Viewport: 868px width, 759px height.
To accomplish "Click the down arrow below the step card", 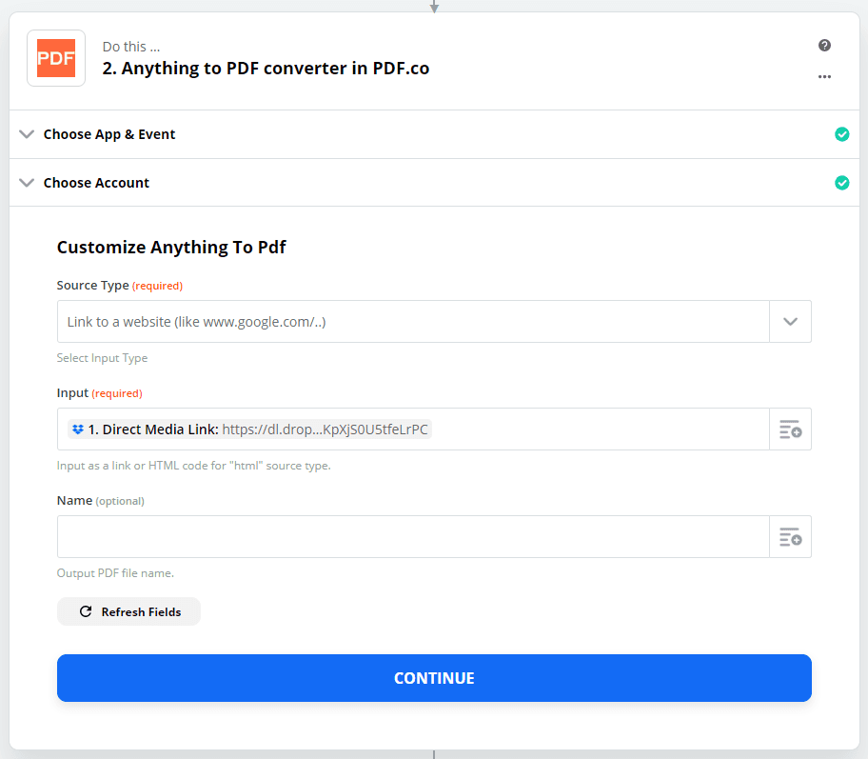I will (434, 753).
